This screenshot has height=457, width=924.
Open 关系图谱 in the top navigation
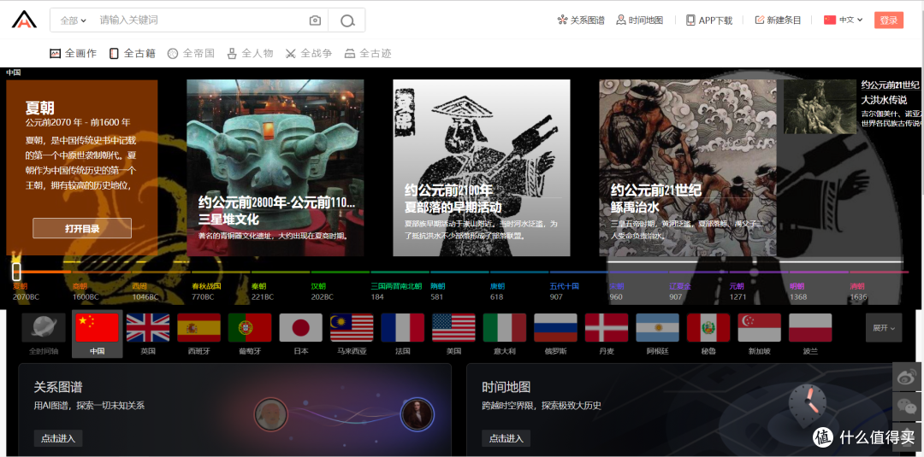[580, 20]
